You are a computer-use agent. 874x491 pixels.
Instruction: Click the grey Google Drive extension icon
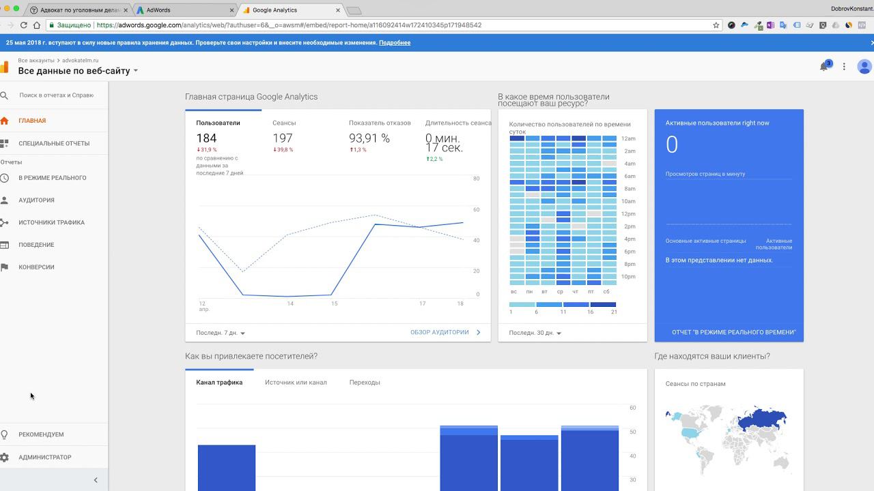[836, 25]
